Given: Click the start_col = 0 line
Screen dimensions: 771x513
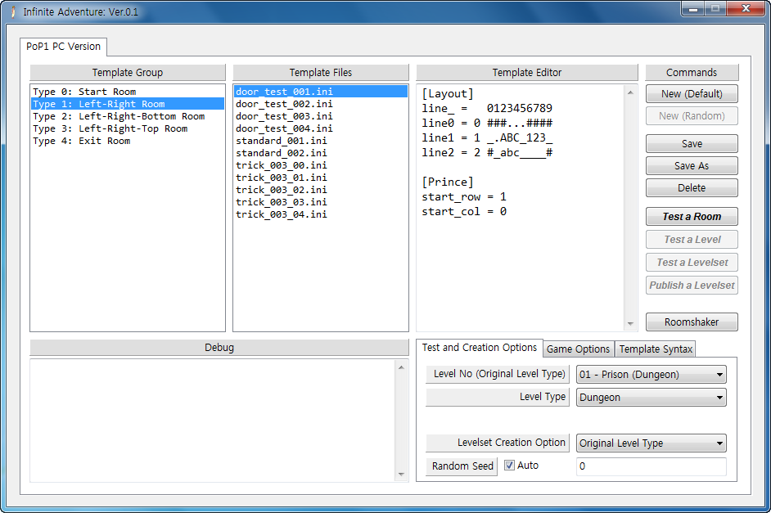Looking at the screenshot, I should pos(464,211).
